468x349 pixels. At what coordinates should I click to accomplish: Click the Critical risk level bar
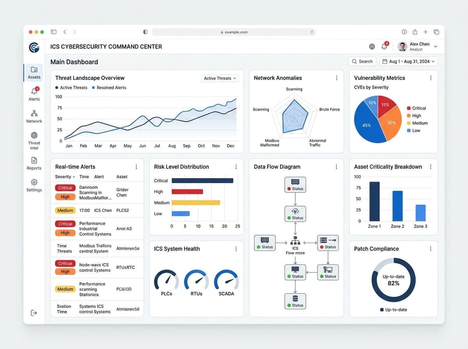coord(202,181)
